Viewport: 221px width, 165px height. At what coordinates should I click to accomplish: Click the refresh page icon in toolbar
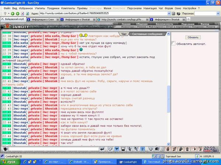(x=28, y=14)
